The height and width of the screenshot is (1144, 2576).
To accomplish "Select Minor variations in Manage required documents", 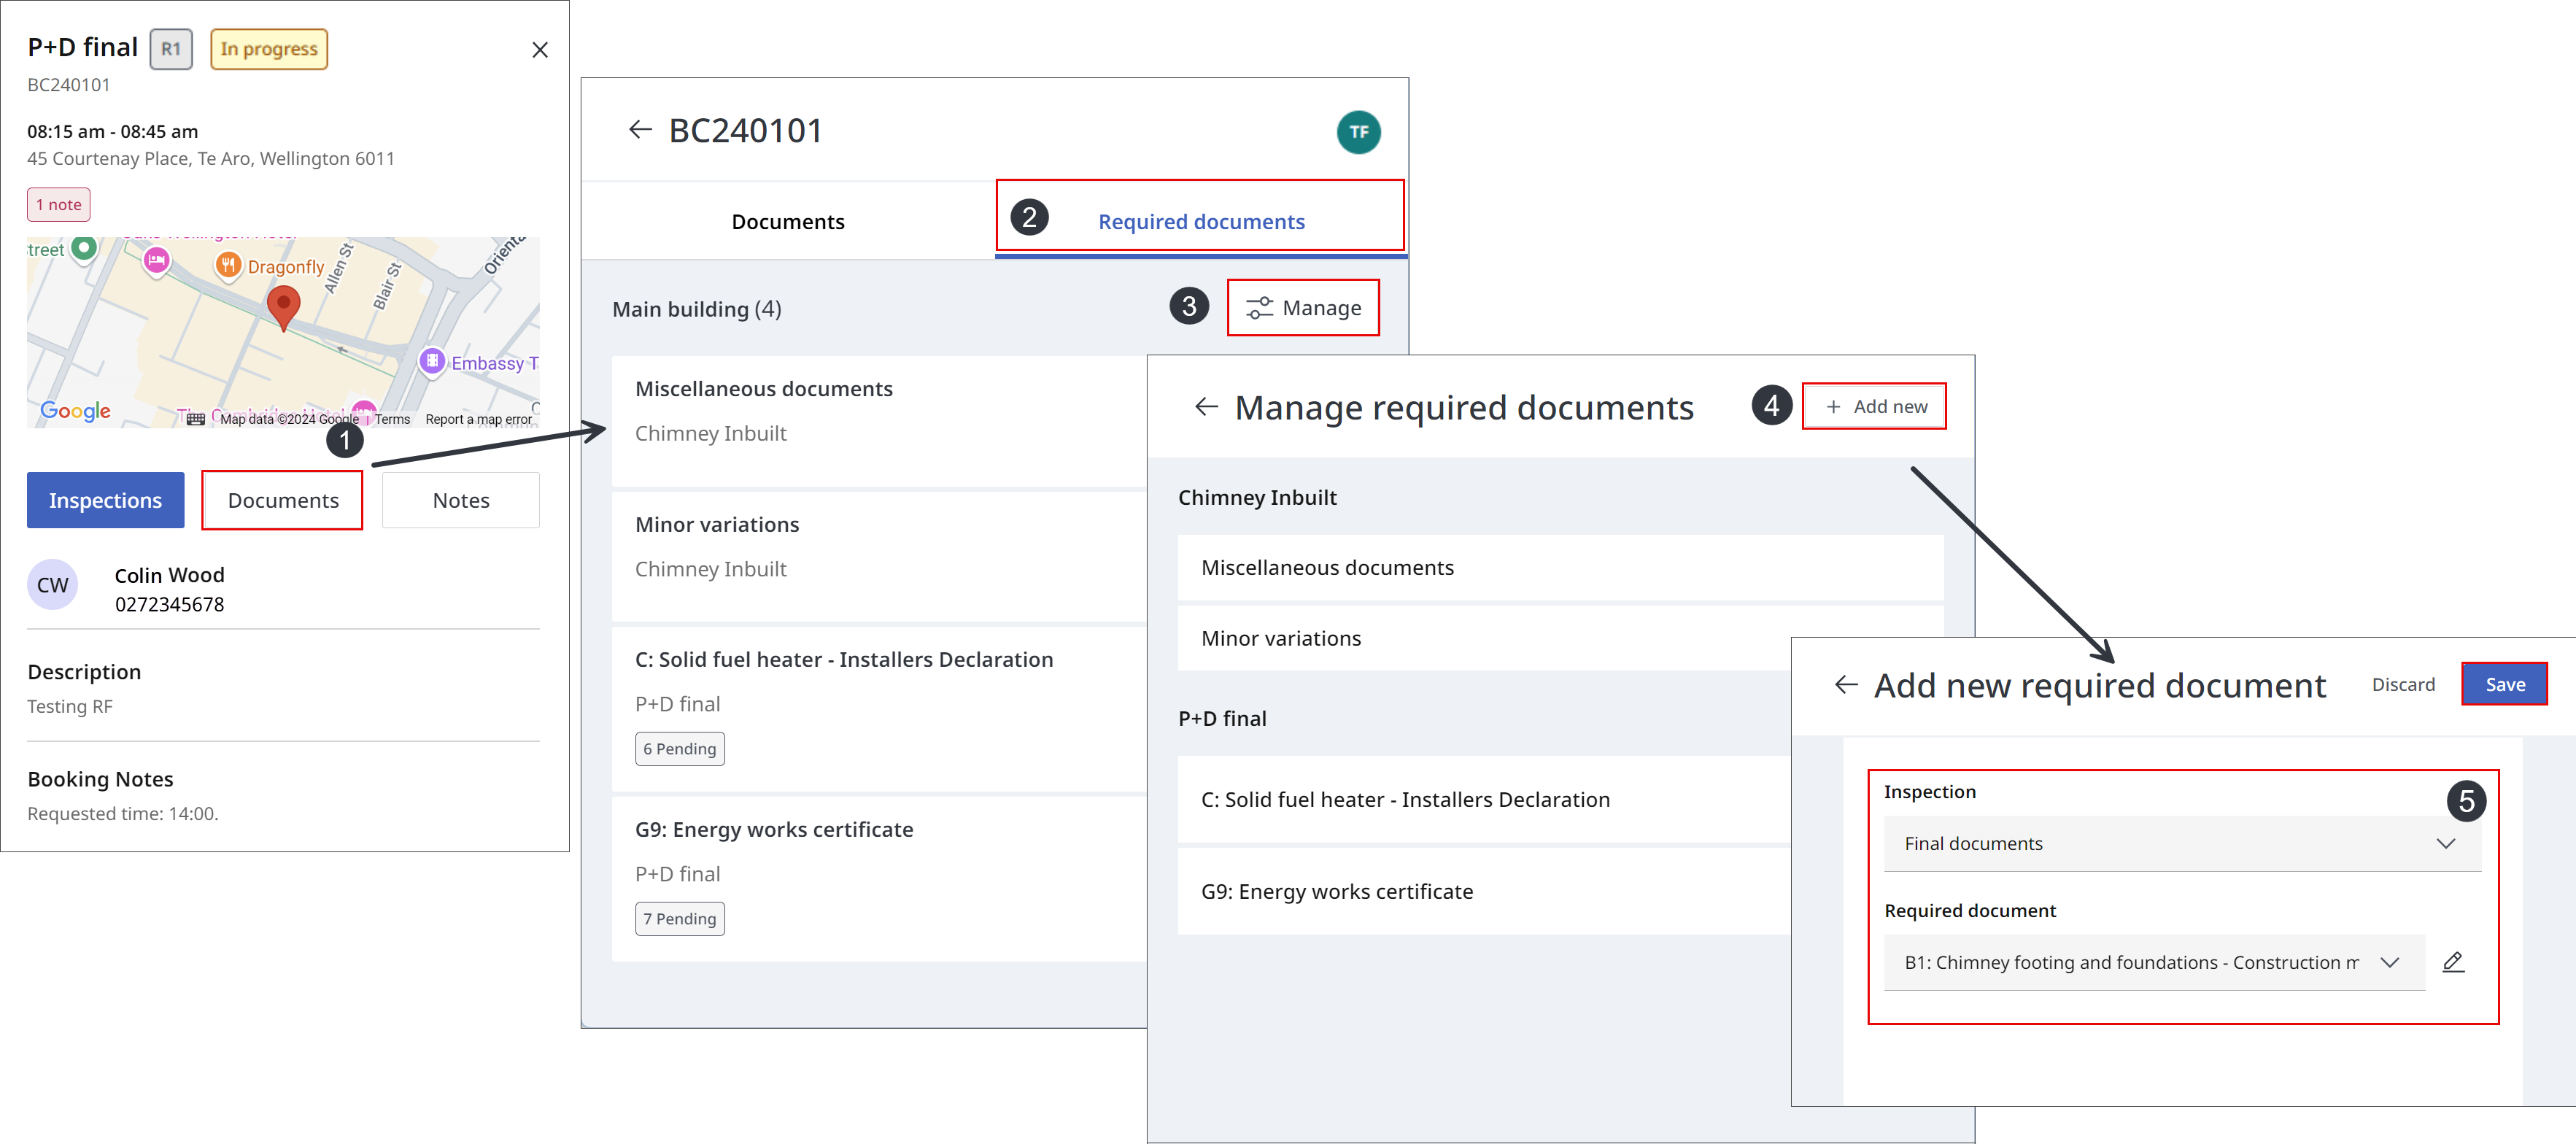I will click(x=1484, y=638).
